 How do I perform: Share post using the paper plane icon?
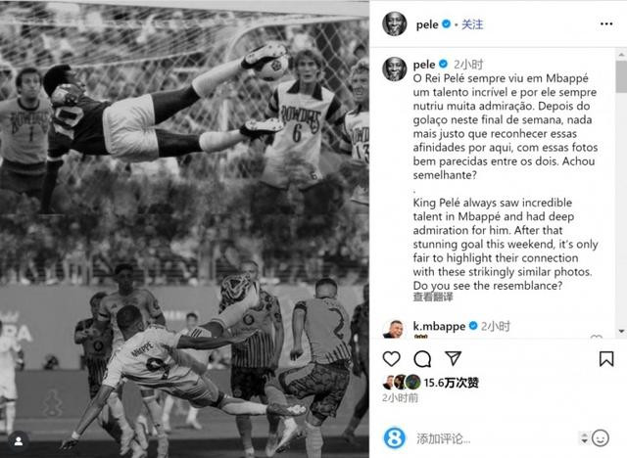[453, 358]
